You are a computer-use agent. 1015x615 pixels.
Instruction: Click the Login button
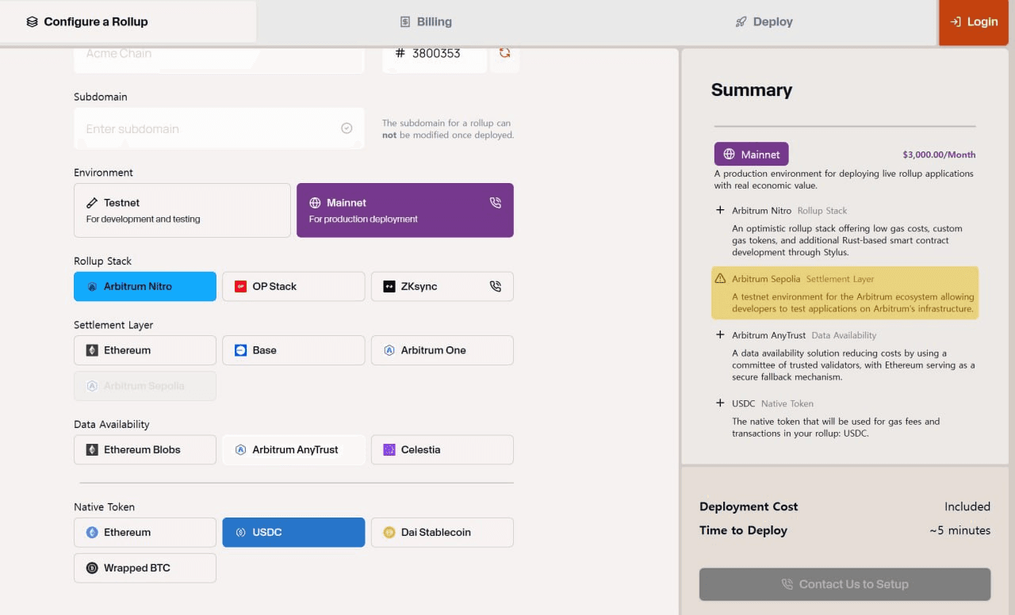974,22
